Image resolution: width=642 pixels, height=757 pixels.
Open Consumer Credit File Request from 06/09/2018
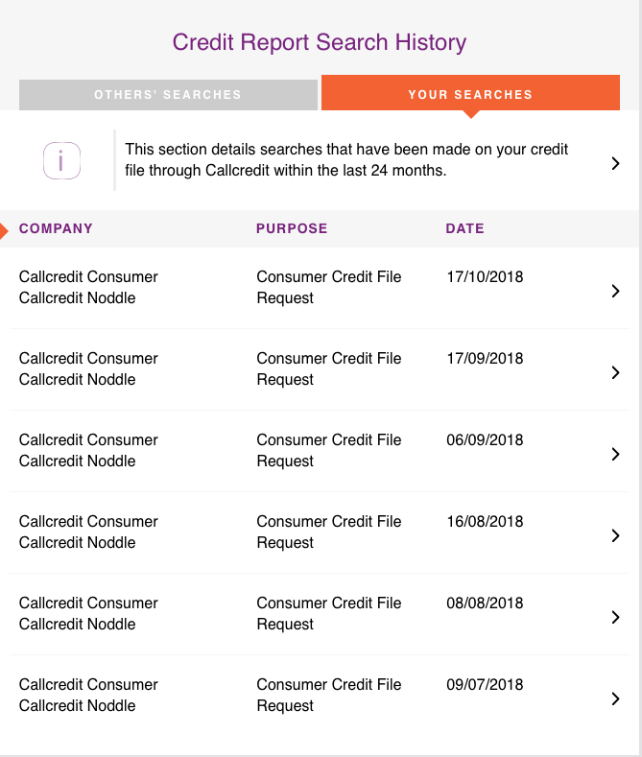[329, 450]
